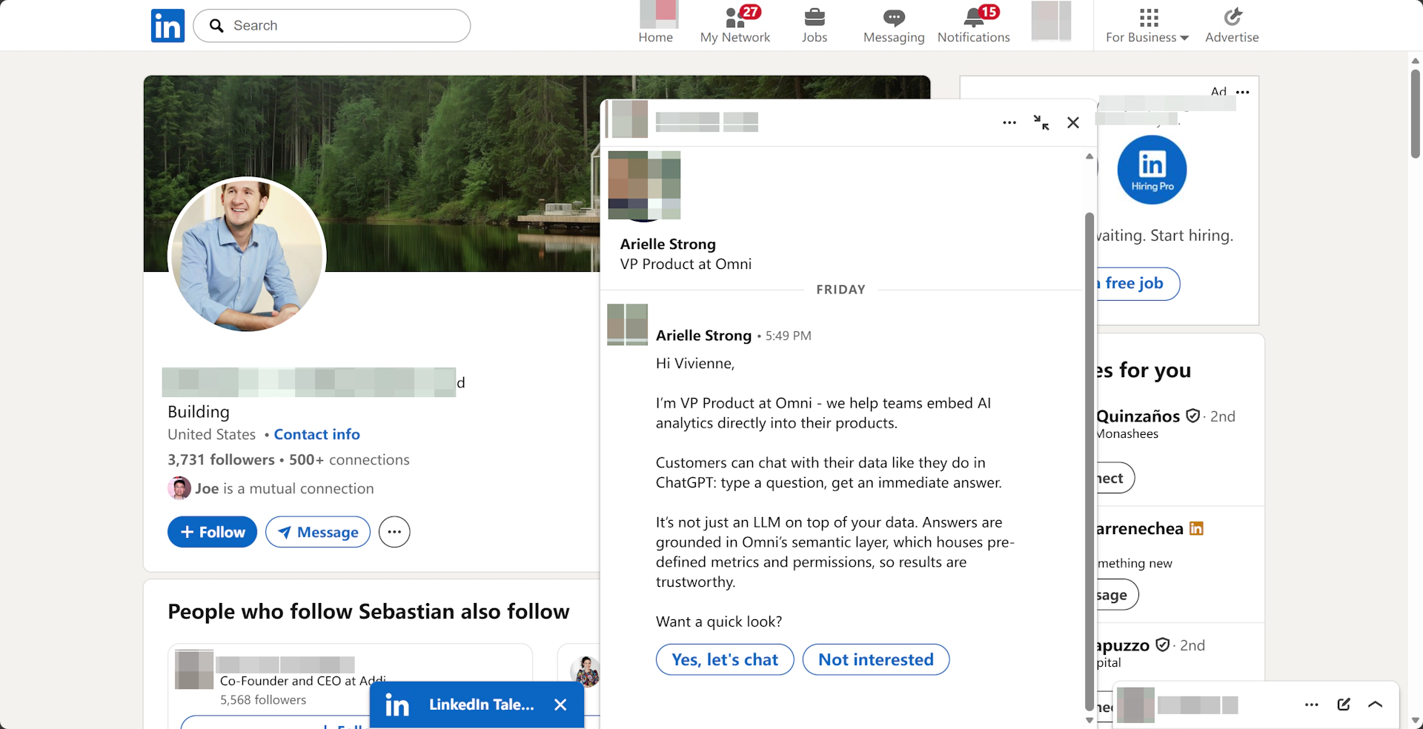Open My Network with 27 badge
This screenshot has width=1423, height=729.
coord(735,24)
